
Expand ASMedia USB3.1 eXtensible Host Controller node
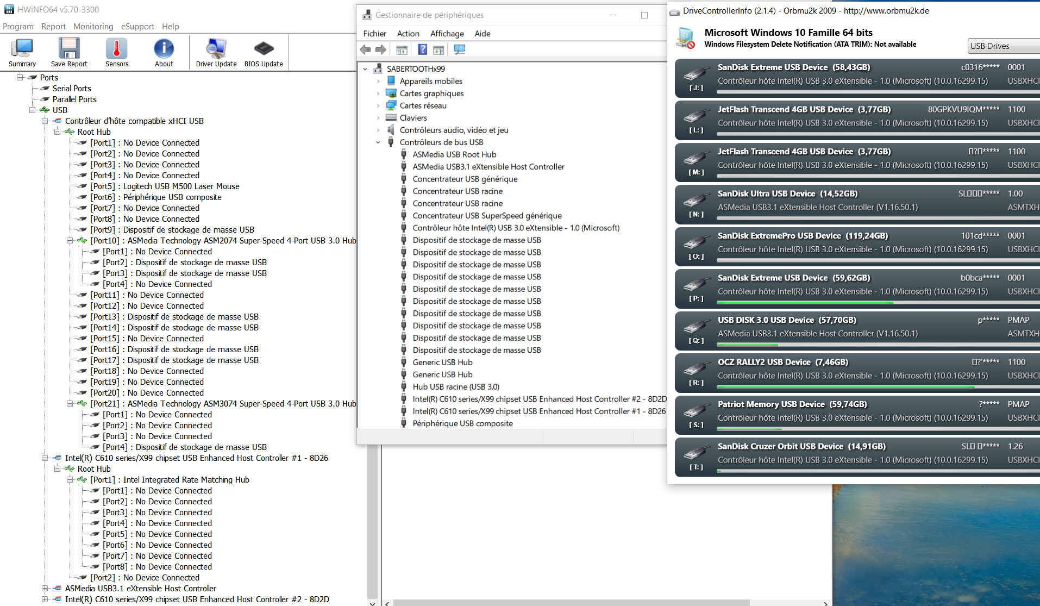[45, 588]
